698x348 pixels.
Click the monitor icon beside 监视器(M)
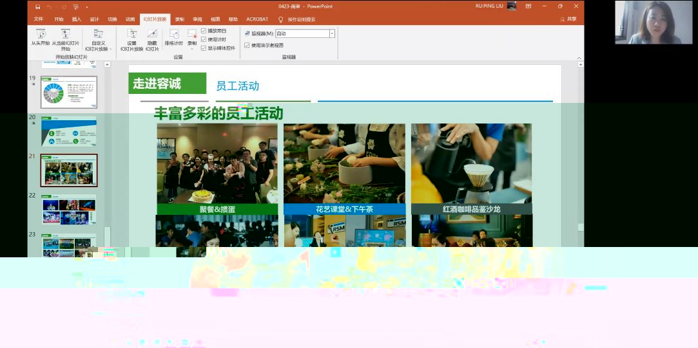(247, 33)
